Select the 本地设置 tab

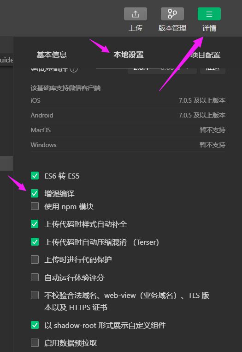pos(129,55)
